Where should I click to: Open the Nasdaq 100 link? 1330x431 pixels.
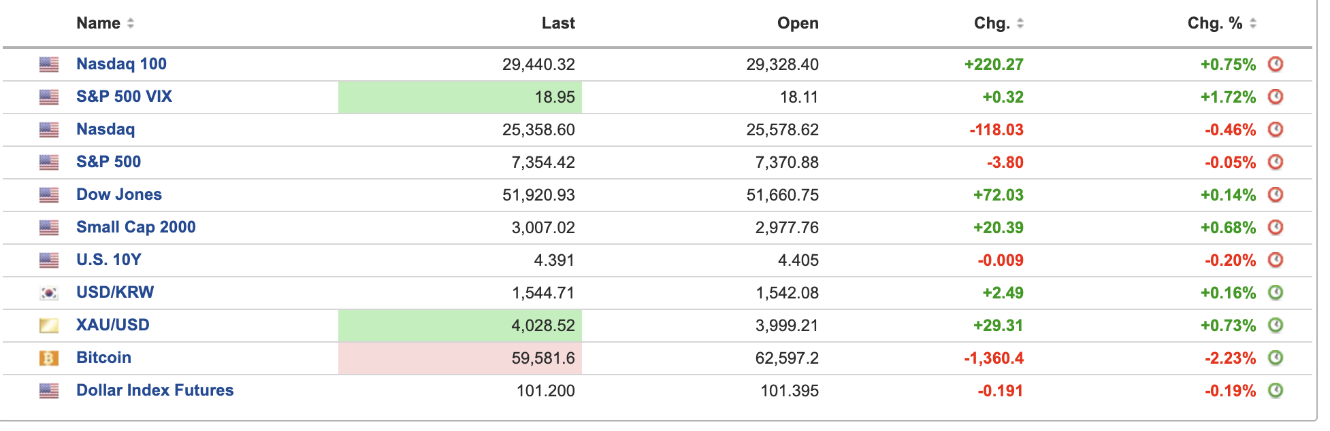pyautogui.click(x=121, y=64)
